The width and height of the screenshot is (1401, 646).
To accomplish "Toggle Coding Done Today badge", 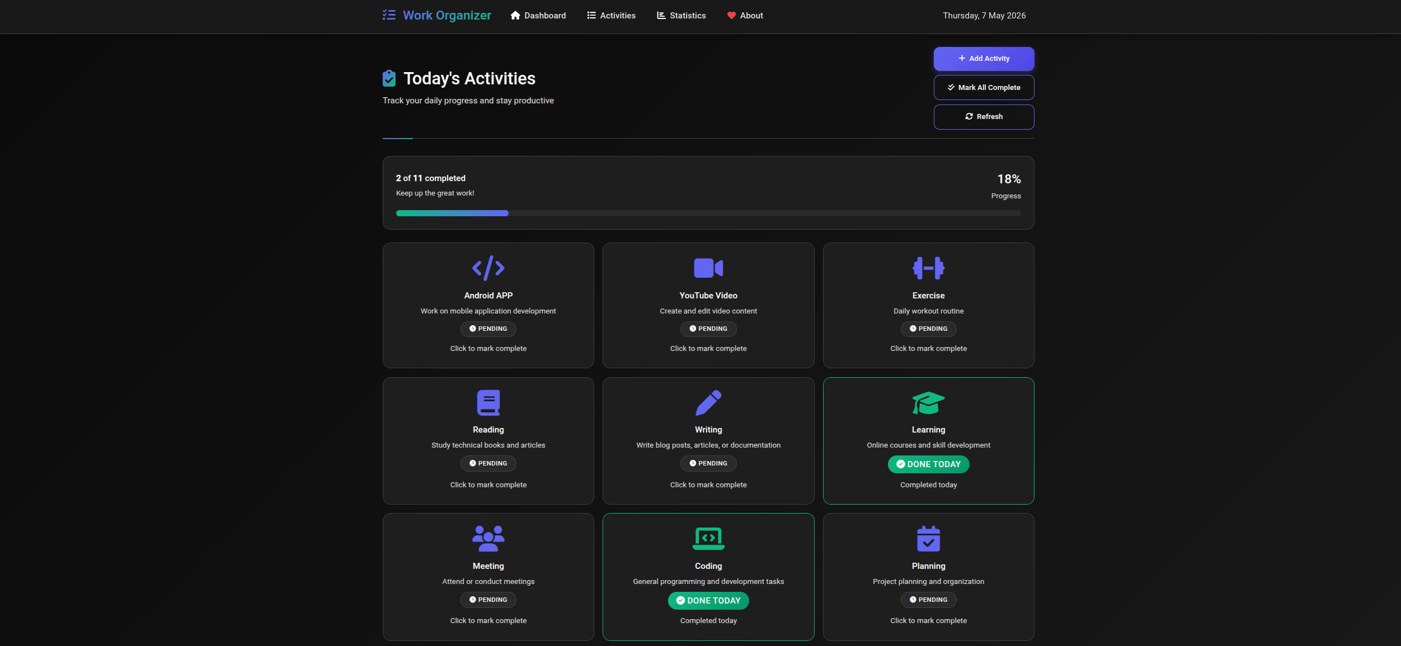I will pos(708,600).
